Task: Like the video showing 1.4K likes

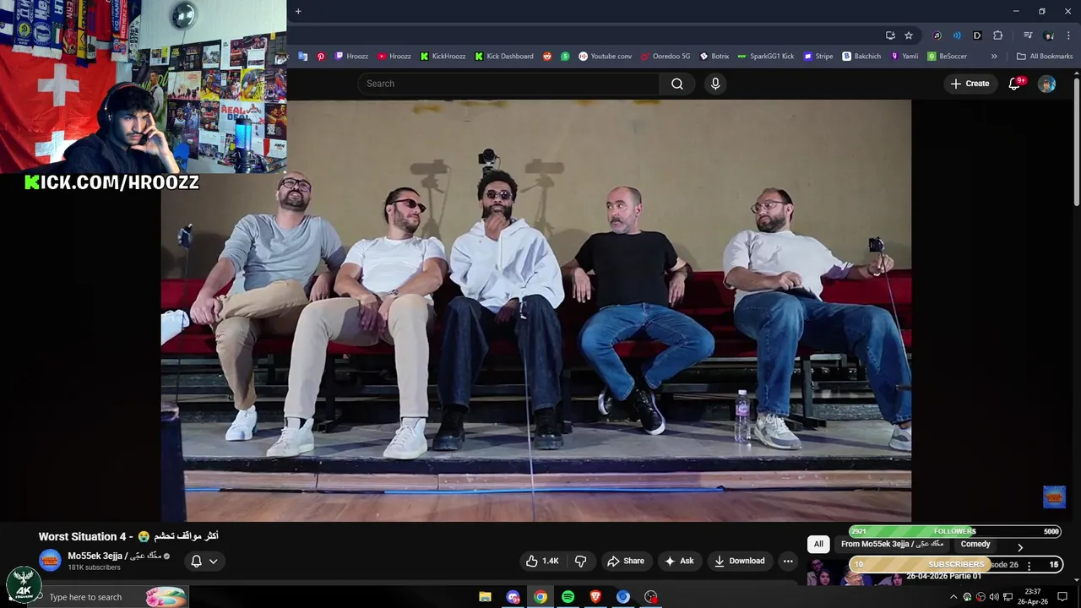Action: coord(541,561)
